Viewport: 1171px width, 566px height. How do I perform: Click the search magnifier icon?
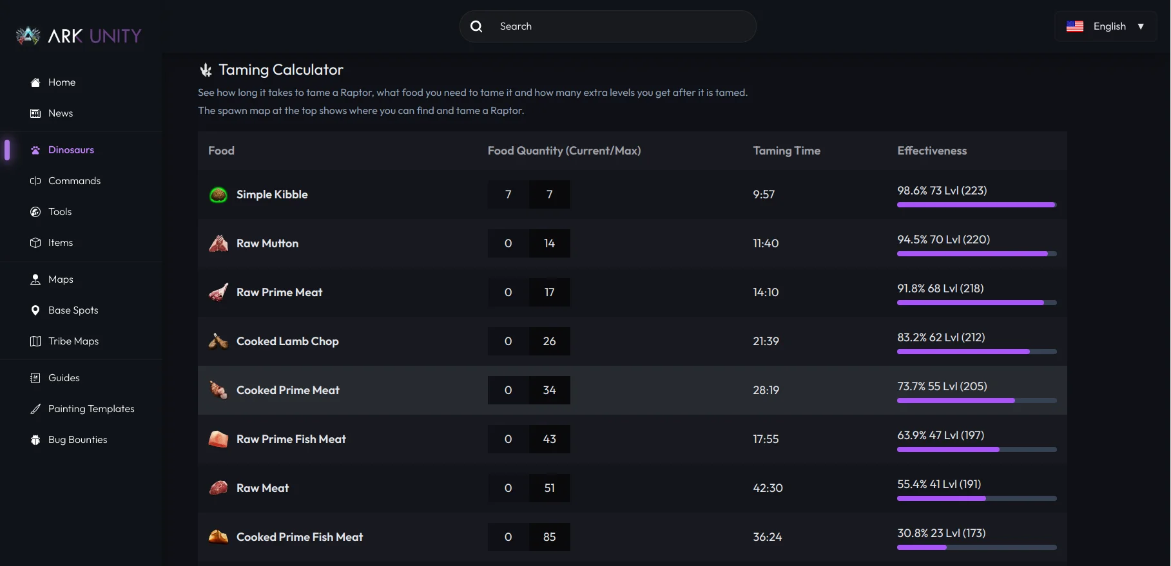point(476,26)
